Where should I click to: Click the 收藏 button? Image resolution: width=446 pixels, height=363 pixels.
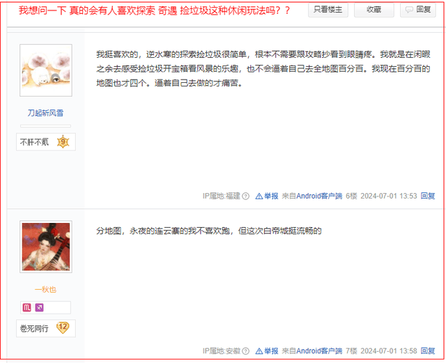coord(374,10)
